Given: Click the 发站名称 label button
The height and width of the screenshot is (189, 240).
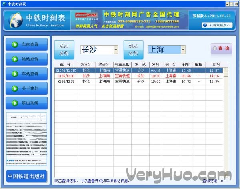Looking at the screenshot, I should pos(64,50).
